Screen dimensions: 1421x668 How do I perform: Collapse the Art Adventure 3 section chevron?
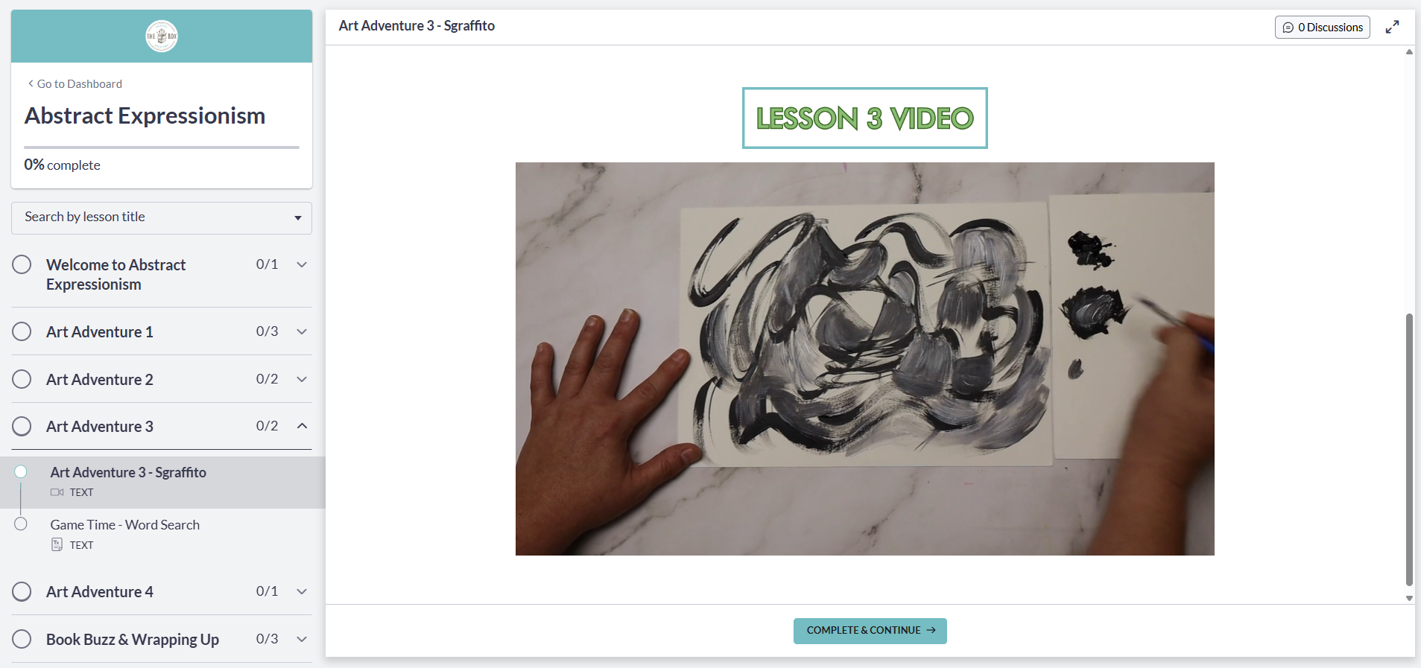pos(302,426)
